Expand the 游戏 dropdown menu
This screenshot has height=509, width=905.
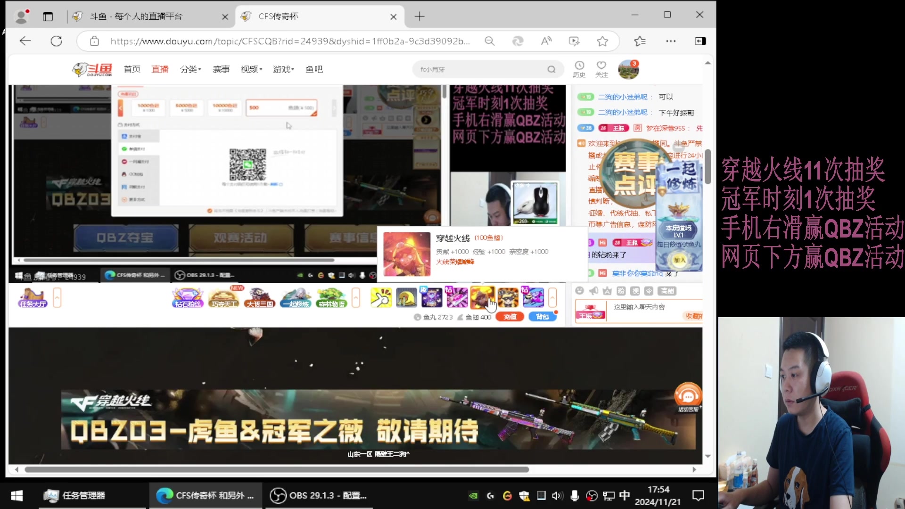pos(283,69)
